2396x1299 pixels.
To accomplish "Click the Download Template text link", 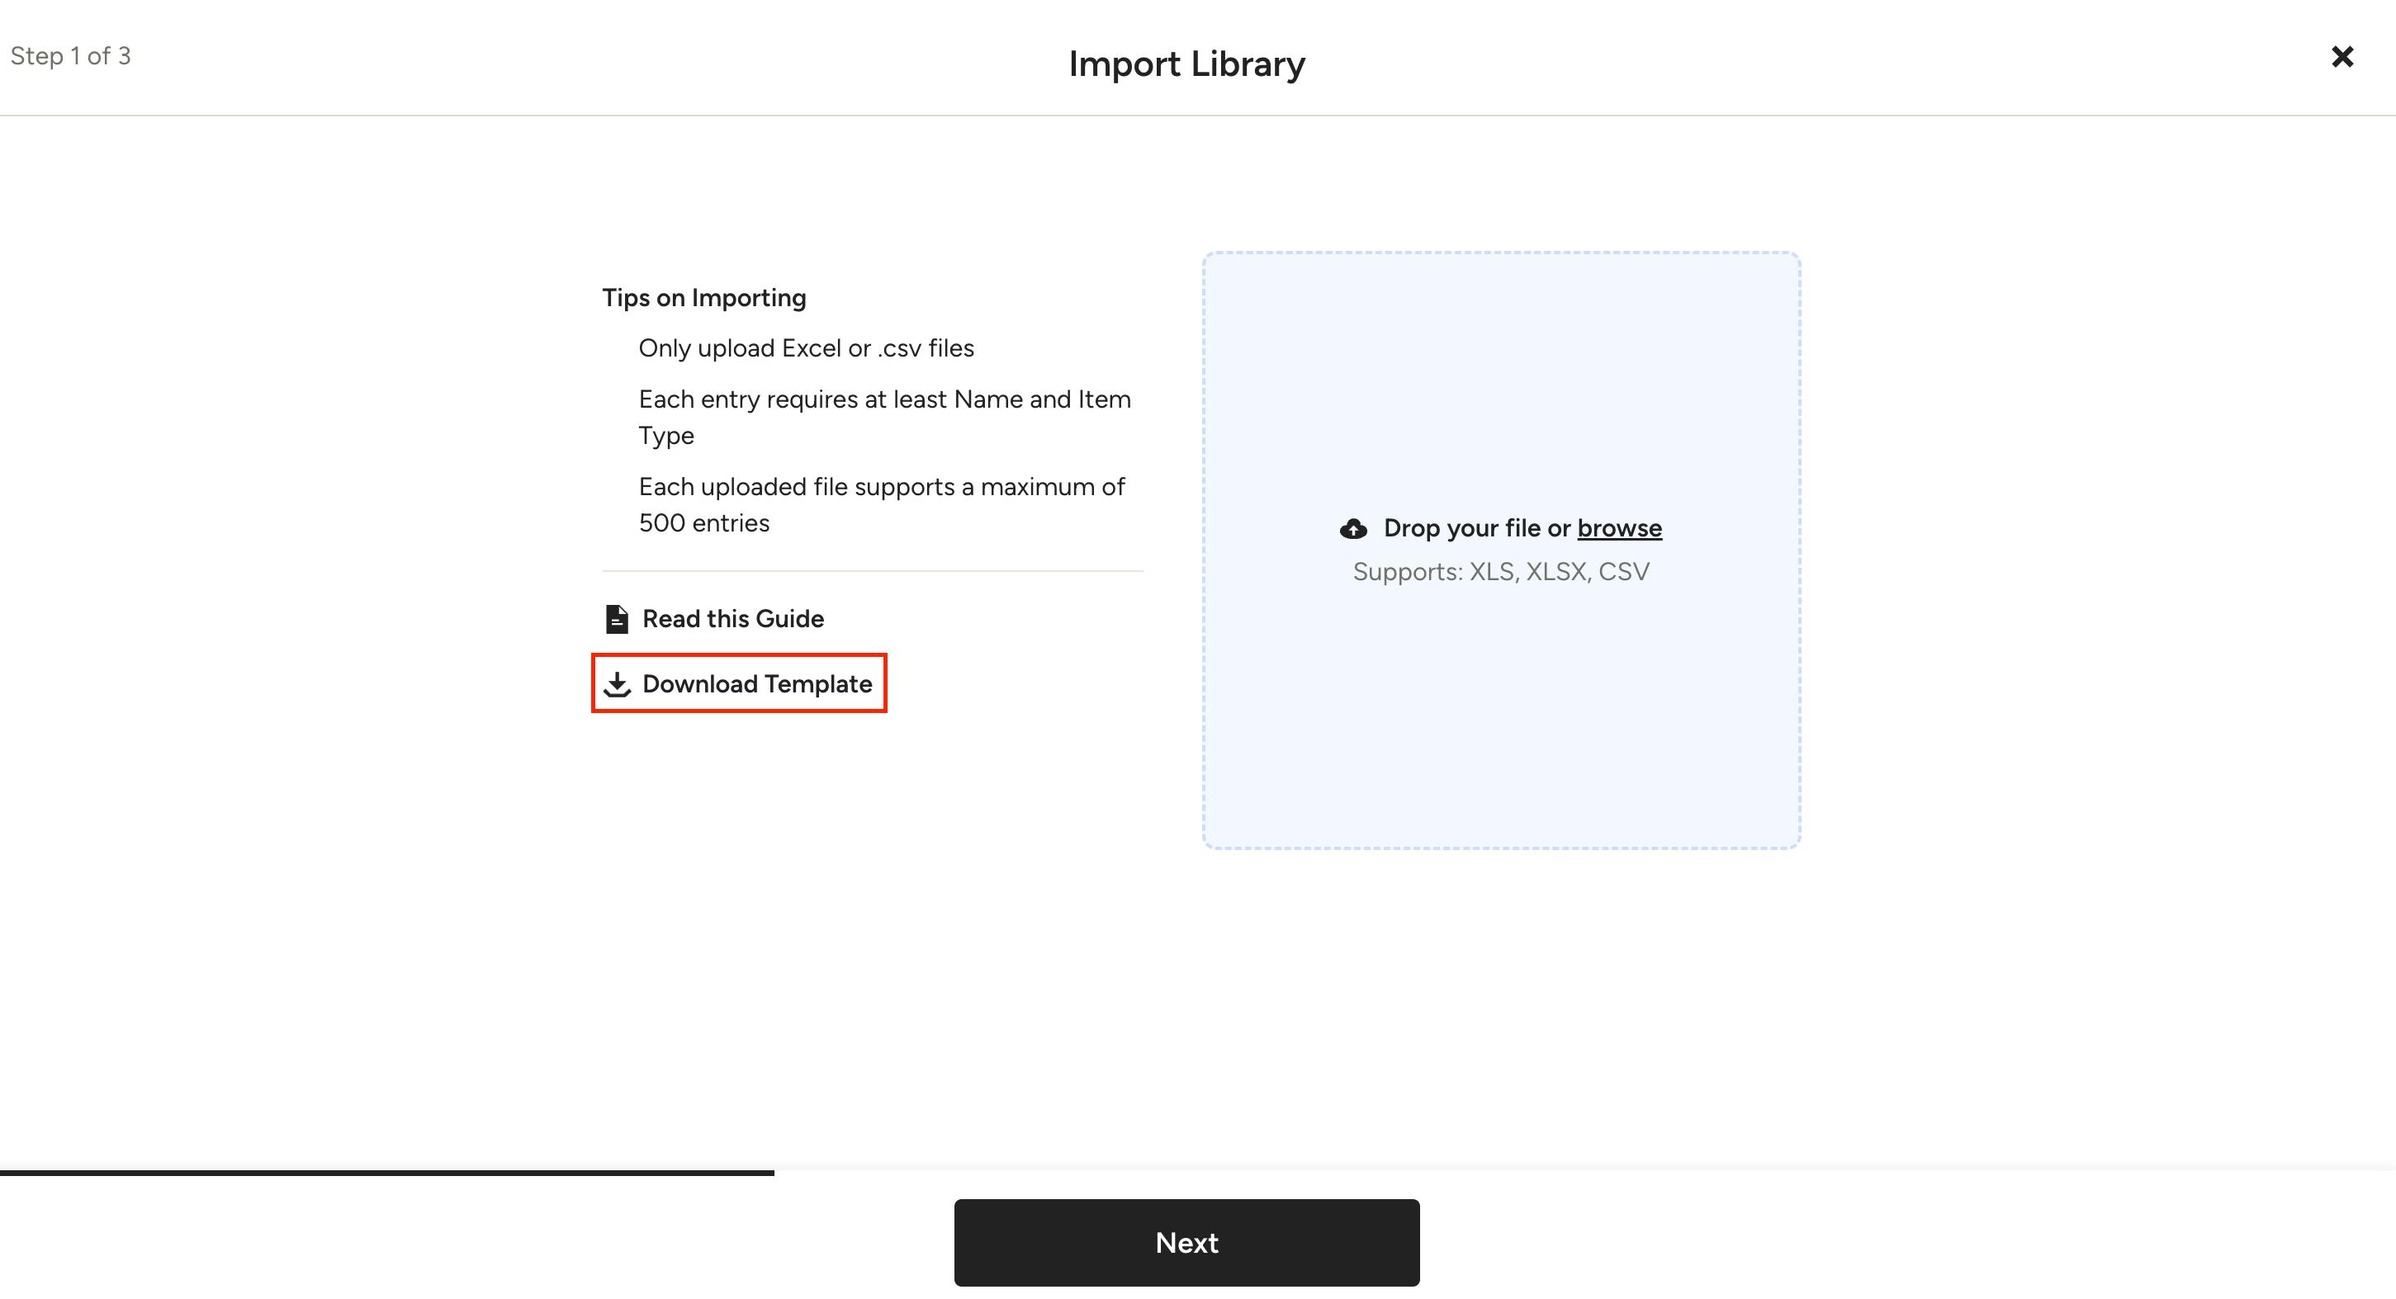I will click(757, 683).
